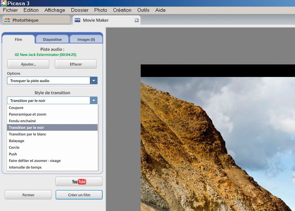Image resolution: width=295 pixels, height=211 pixels.
Task: Select the Film tab
Action: [18, 39]
